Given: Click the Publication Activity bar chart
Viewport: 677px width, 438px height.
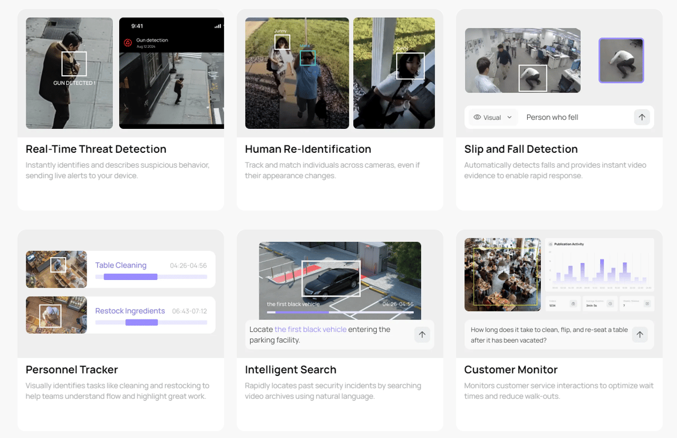Looking at the screenshot, I should point(599,270).
